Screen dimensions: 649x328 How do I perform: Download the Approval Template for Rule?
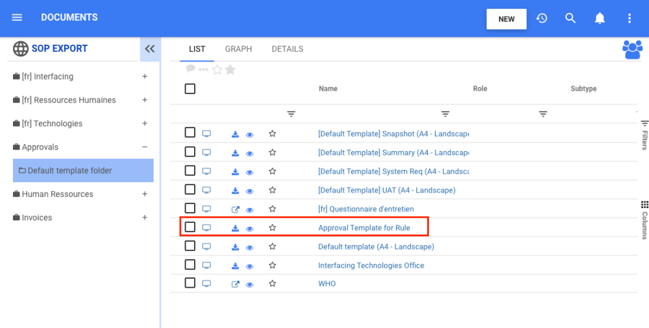[x=235, y=228]
